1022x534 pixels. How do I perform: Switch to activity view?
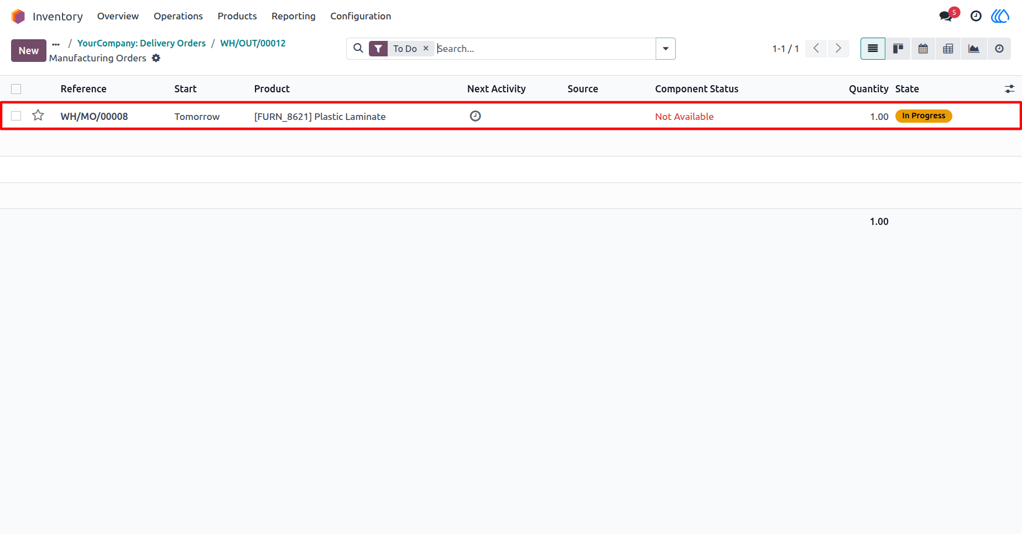tap(999, 49)
